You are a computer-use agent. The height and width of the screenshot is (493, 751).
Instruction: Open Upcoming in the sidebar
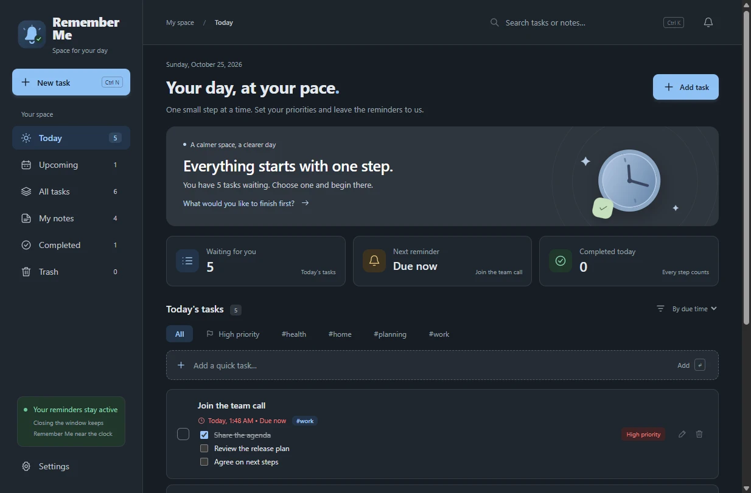[71, 165]
